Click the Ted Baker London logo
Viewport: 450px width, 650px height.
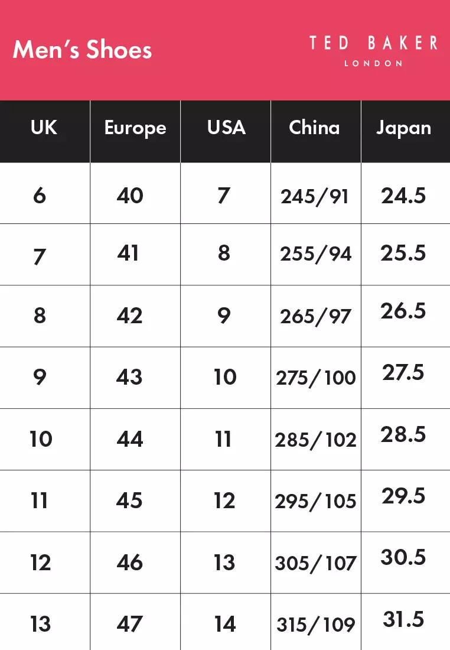pyautogui.click(x=373, y=51)
